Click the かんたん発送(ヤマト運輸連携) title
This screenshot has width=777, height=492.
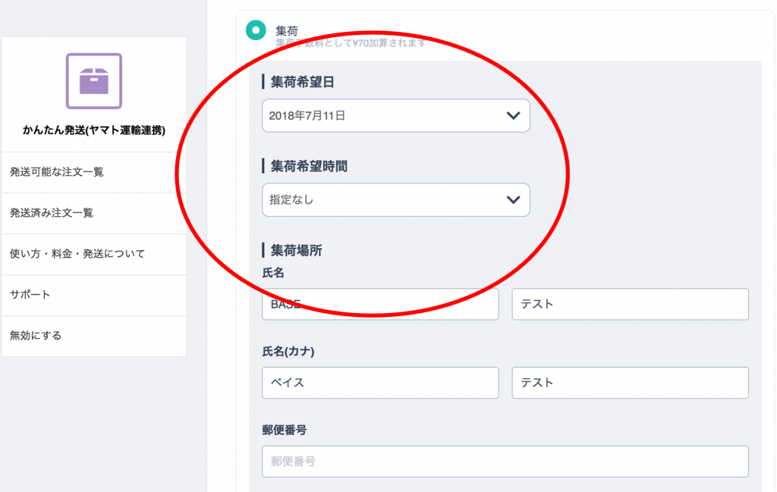[94, 130]
